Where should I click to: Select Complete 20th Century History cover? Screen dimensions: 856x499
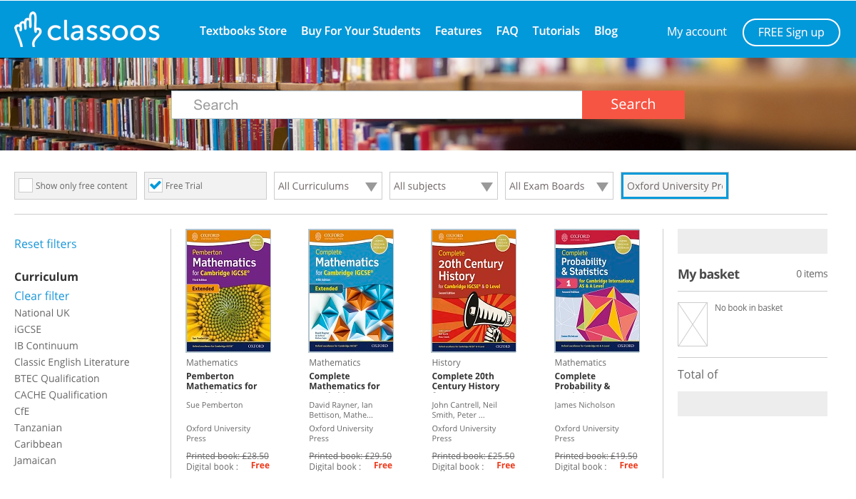tap(474, 291)
